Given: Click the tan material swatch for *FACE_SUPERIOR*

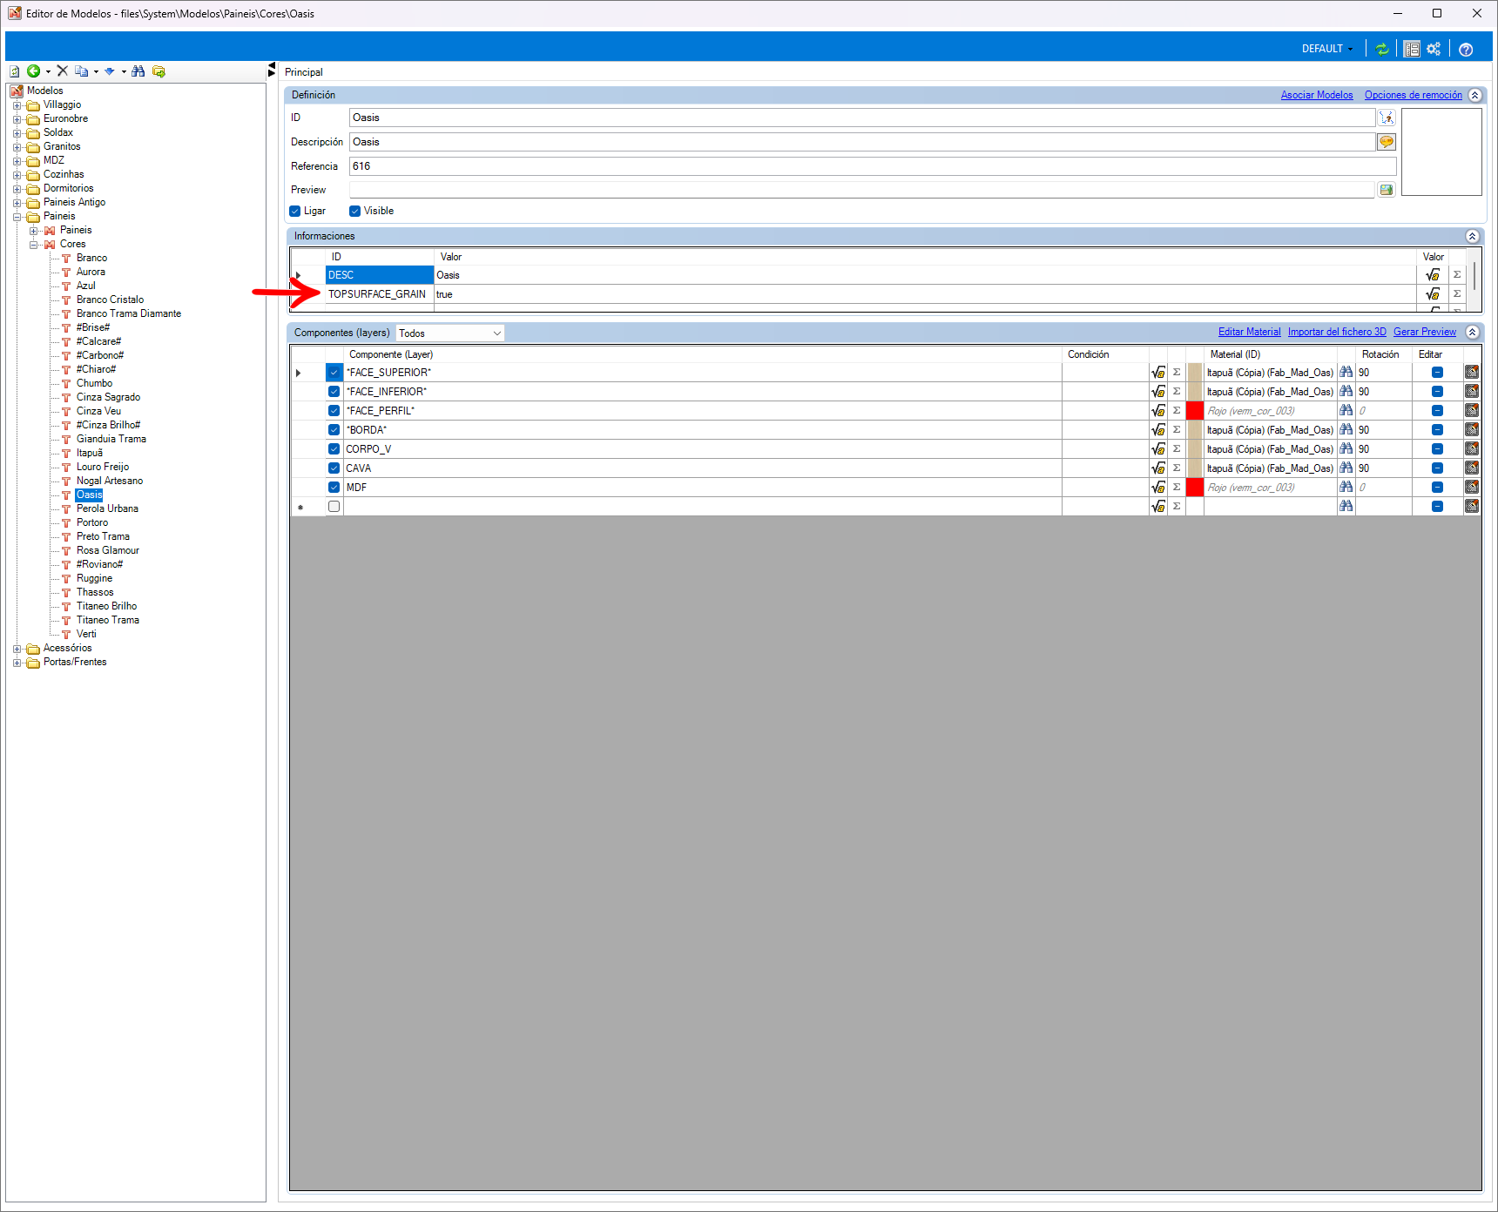Looking at the screenshot, I should pyautogui.click(x=1195, y=373).
